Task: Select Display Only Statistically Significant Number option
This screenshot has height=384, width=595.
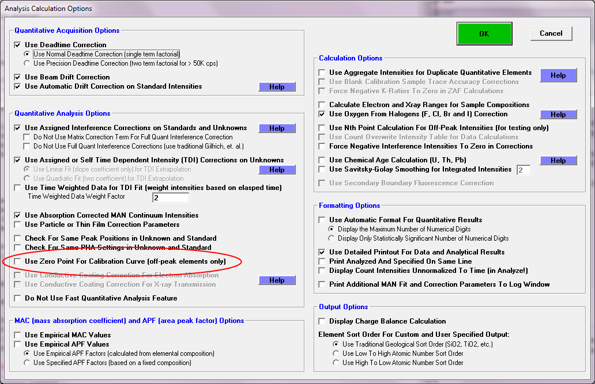Action: (332, 238)
